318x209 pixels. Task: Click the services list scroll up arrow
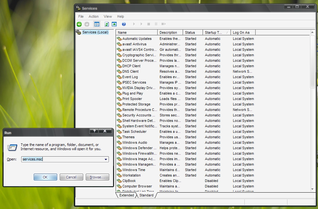312,32
